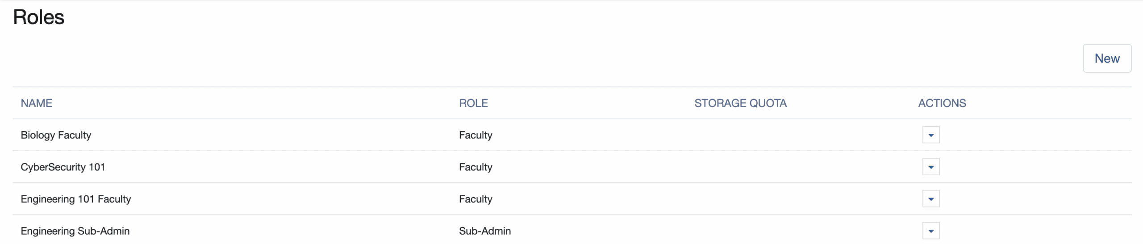Image resolution: width=1143 pixels, height=244 pixels.
Task: Select the CyberSecurity 101 role name
Action: coord(63,167)
